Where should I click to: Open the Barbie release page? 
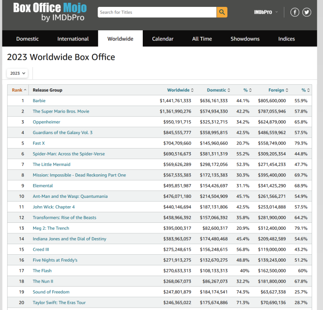pos(39,101)
